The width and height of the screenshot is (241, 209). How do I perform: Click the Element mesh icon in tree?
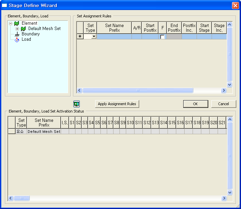(17, 23)
